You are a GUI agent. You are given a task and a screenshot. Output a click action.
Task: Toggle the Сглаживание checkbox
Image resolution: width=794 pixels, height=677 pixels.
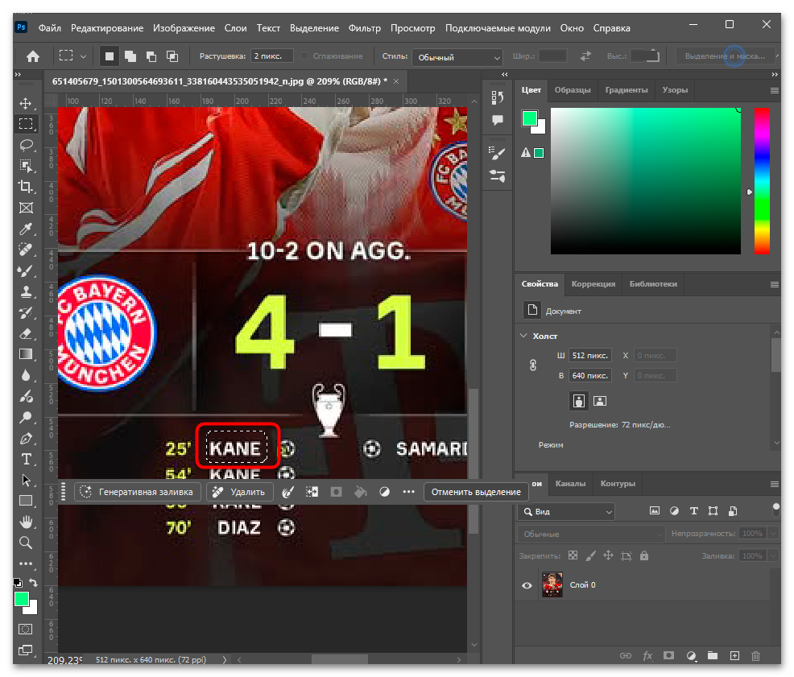304,56
